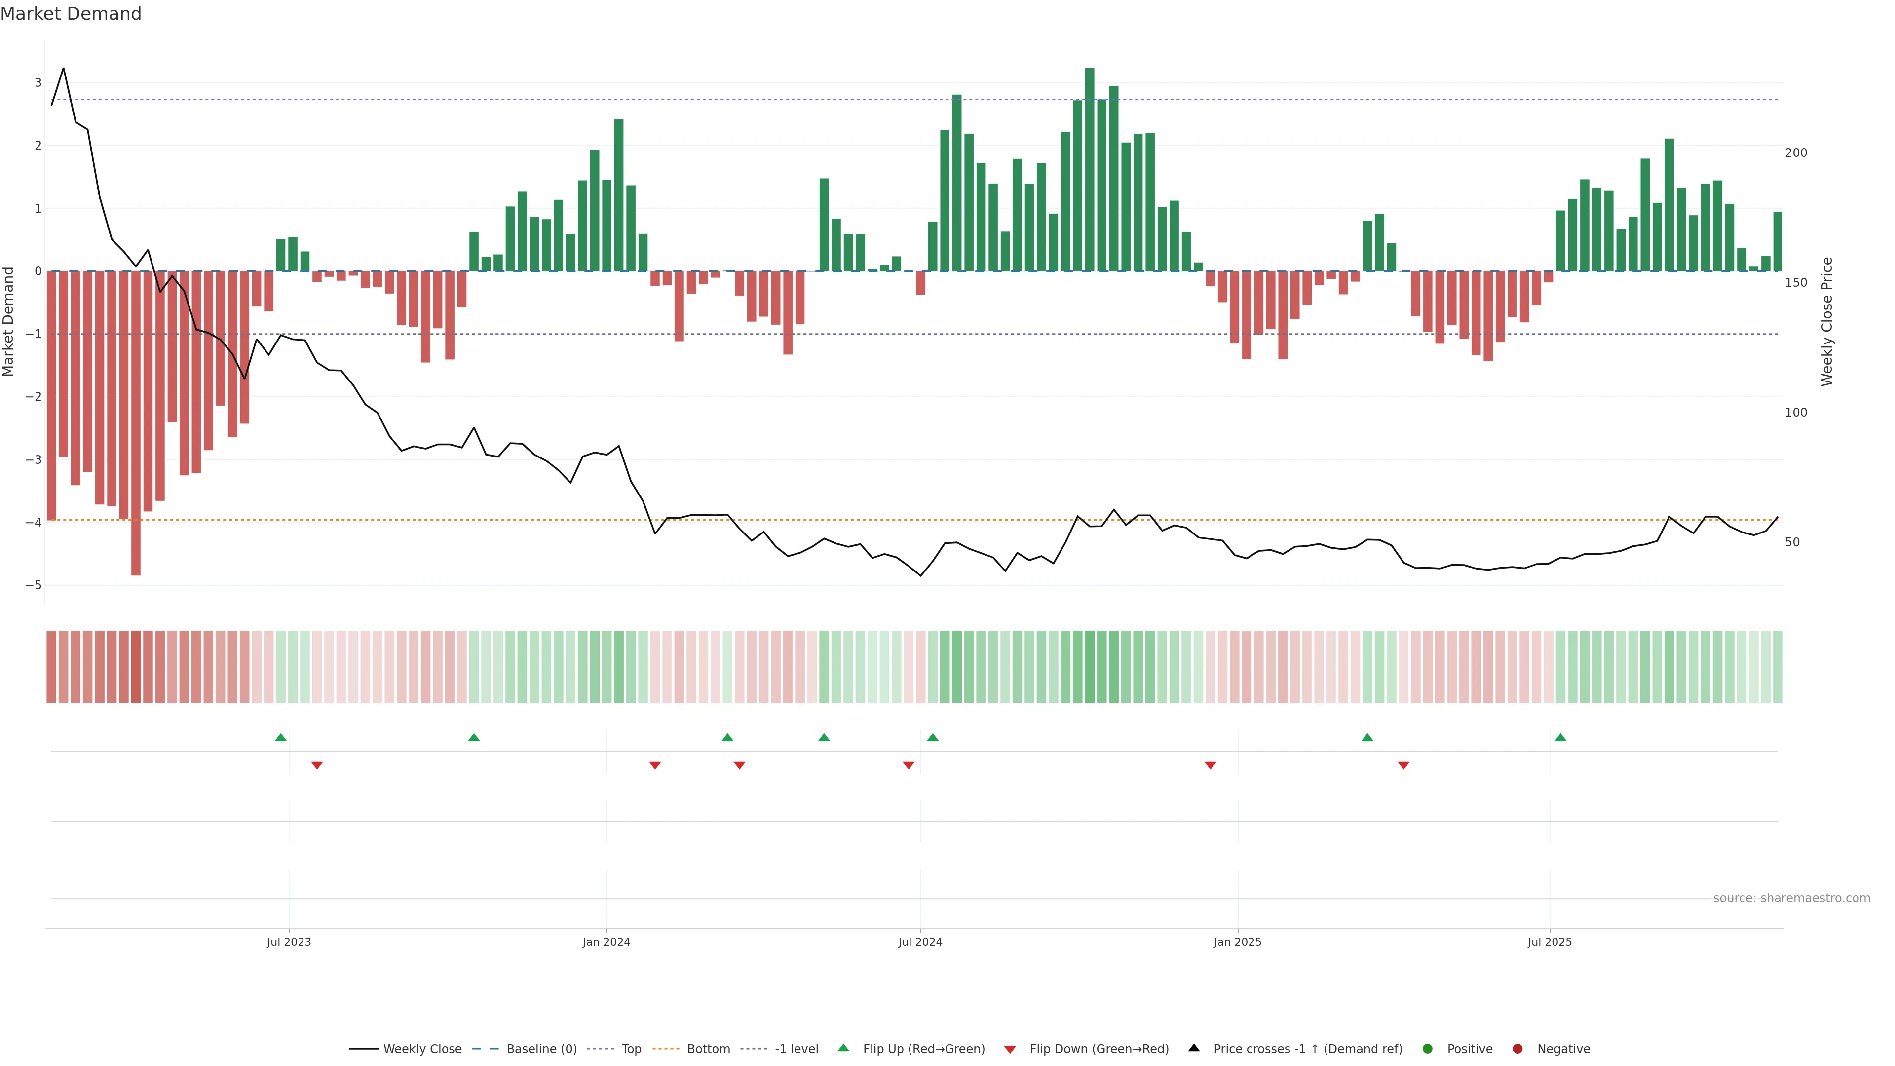
Task: Click the Flip Up (Red→Green) legend icon
Action: [x=844, y=1048]
